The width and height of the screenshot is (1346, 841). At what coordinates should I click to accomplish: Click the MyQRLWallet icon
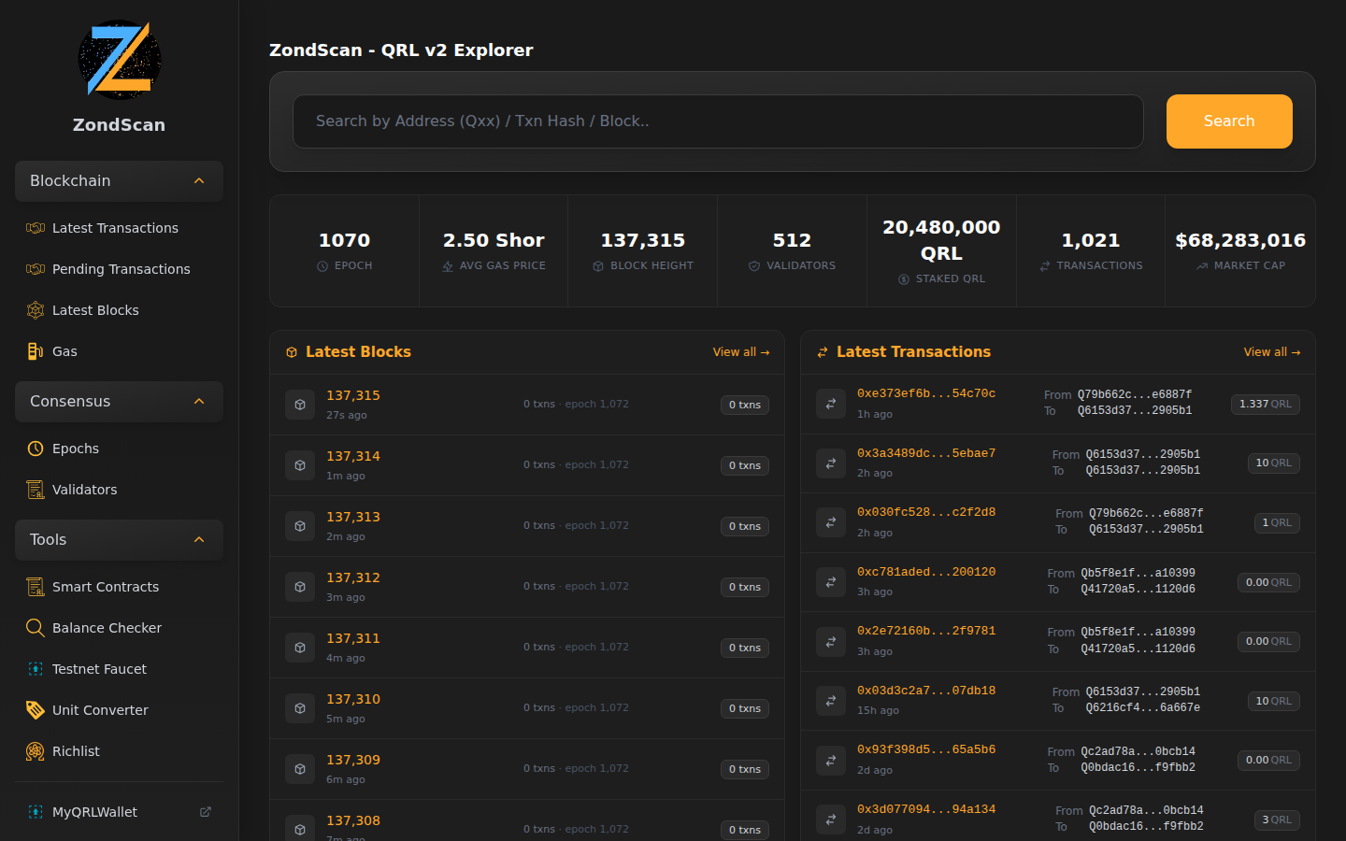[x=36, y=812]
